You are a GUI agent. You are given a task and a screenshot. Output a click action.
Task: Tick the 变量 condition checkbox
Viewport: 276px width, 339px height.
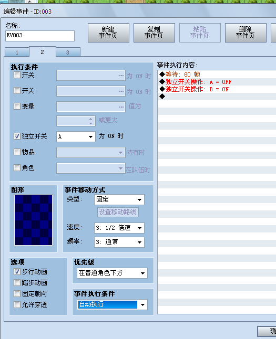pos(17,106)
